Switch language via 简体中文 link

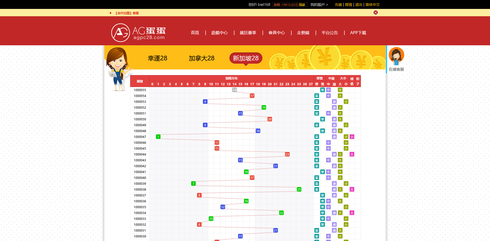tap(372, 5)
